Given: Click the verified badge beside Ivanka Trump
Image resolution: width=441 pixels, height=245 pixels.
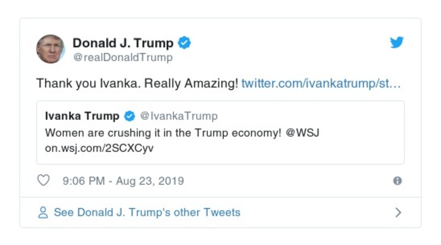Looking at the screenshot, I should coord(130,116).
